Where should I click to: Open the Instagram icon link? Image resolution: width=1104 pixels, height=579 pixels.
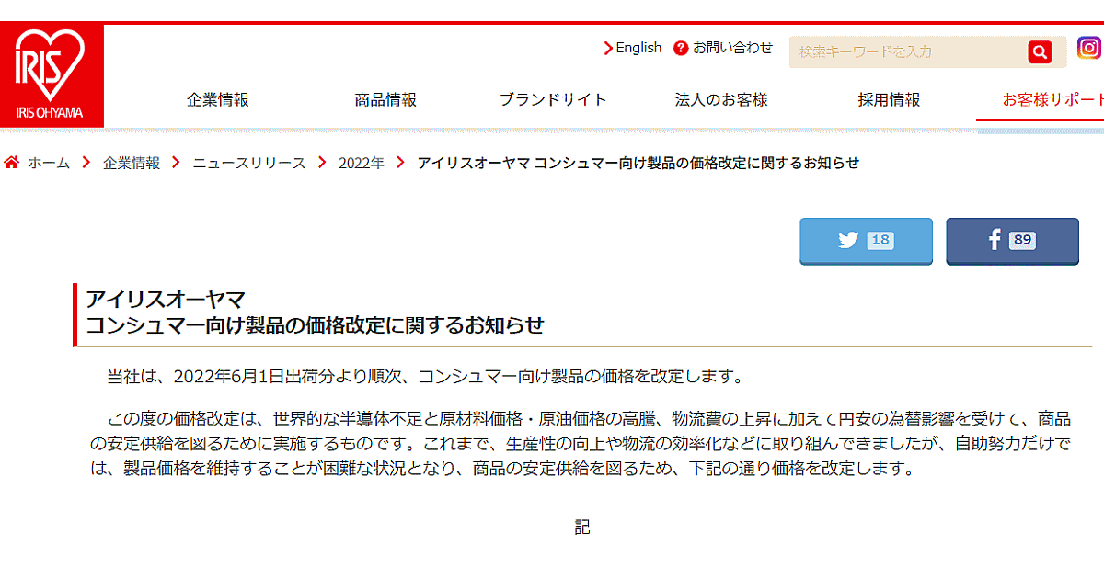(x=1089, y=48)
